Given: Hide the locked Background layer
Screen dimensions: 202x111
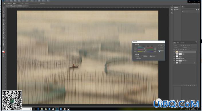Looking at the screenshot, I should pos(174,63).
